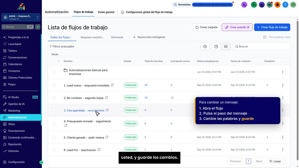Switch to Flujos de trabajo tab
Image resolution: width=299 pixels, height=168 pixels.
[x=83, y=12]
